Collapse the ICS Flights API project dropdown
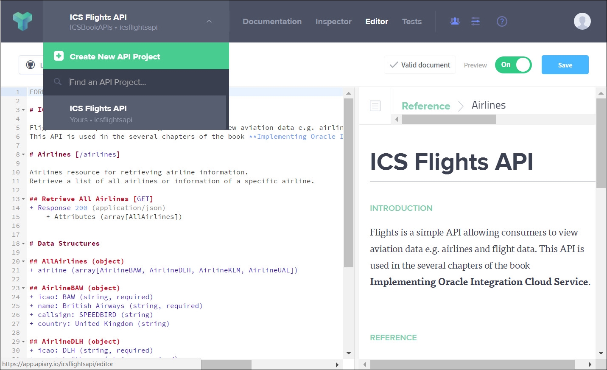607x370 pixels. (209, 21)
